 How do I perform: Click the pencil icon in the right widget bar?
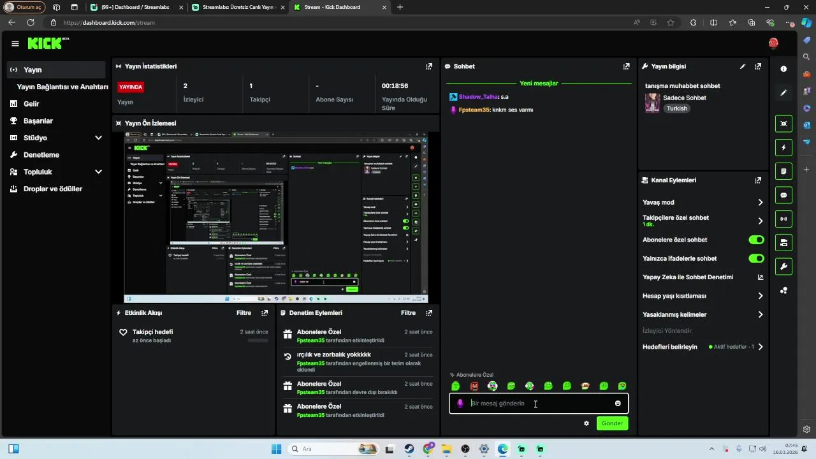pos(783,92)
